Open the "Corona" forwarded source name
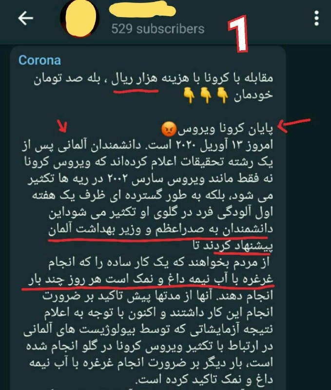Viewport: 331px width, 390px height. (x=39, y=60)
